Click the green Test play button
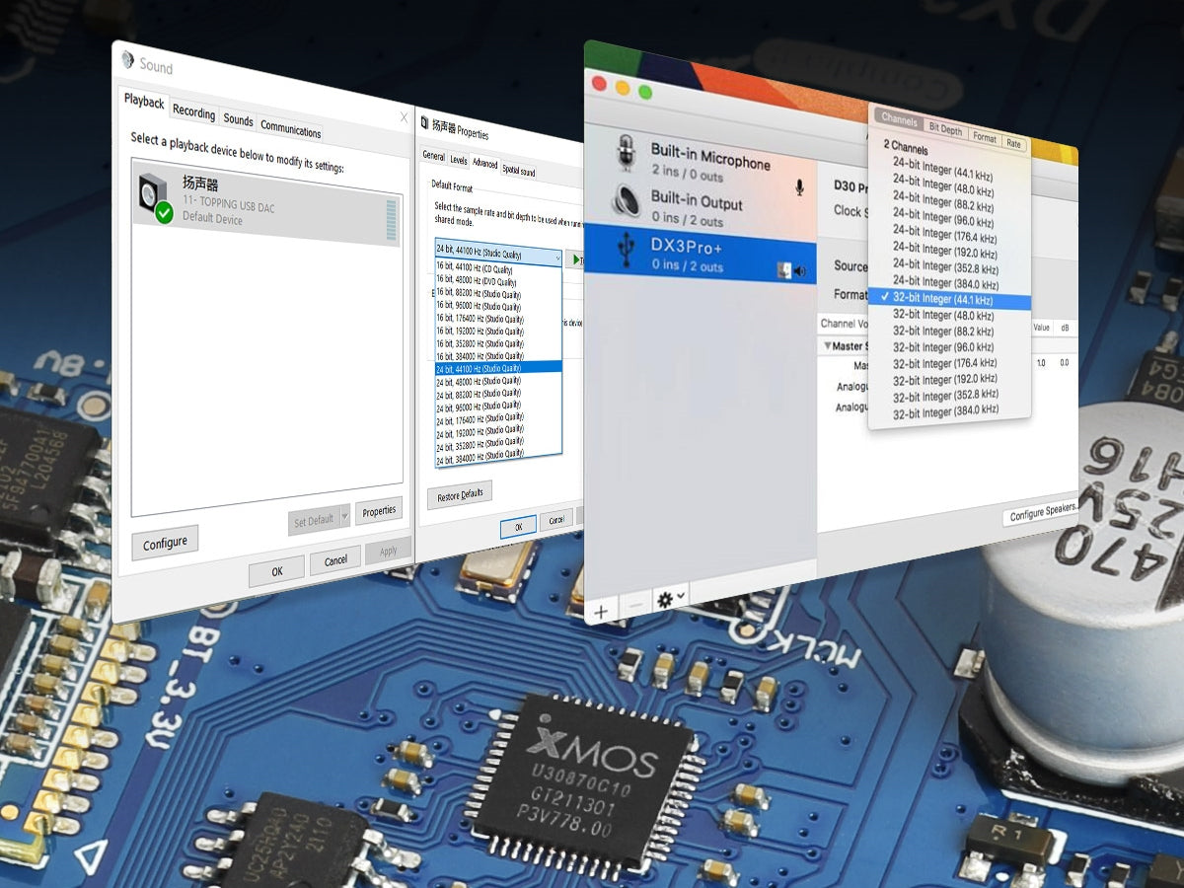The height and width of the screenshot is (888, 1184). (577, 260)
